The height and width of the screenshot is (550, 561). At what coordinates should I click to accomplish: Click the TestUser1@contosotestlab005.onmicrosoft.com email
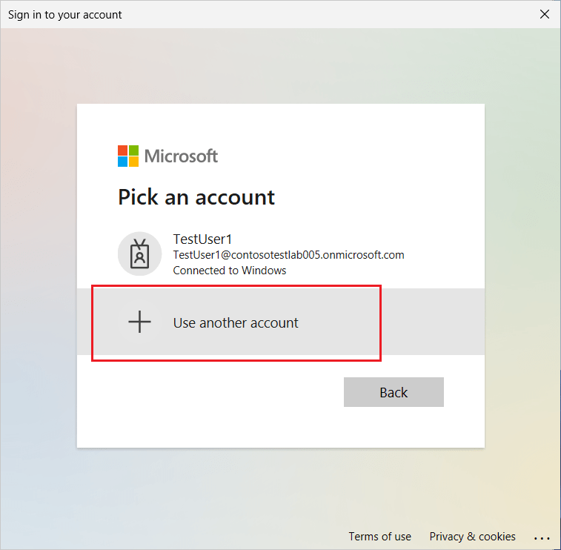(288, 255)
